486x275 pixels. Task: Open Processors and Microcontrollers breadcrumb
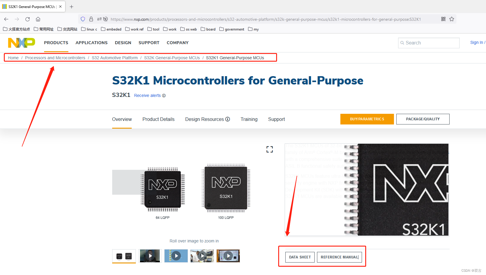coord(55,58)
